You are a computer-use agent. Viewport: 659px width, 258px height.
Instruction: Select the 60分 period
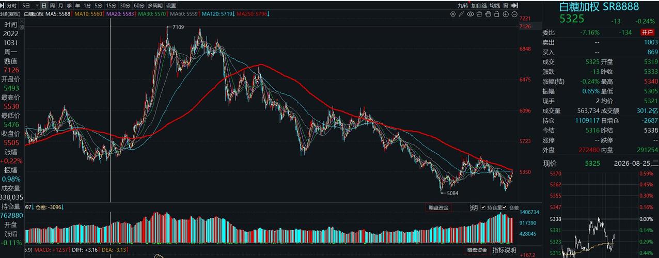pyautogui.click(x=139, y=6)
